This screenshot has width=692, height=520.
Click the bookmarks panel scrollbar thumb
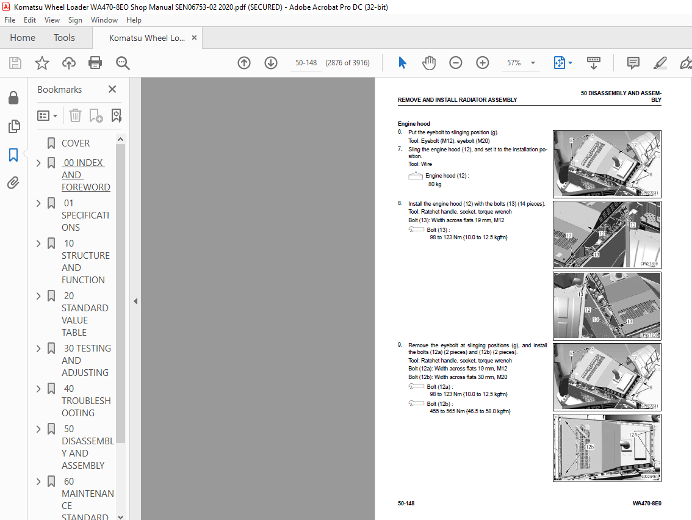(x=120, y=293)
